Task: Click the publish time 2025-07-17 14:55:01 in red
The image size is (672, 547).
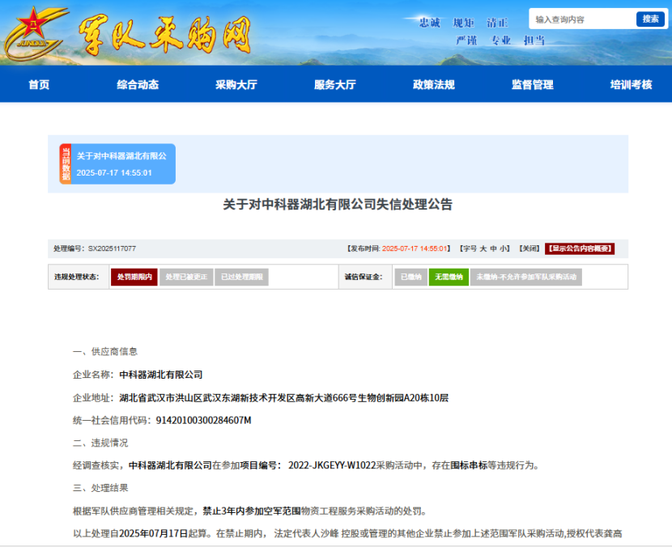Action: [x=415, y=248]
